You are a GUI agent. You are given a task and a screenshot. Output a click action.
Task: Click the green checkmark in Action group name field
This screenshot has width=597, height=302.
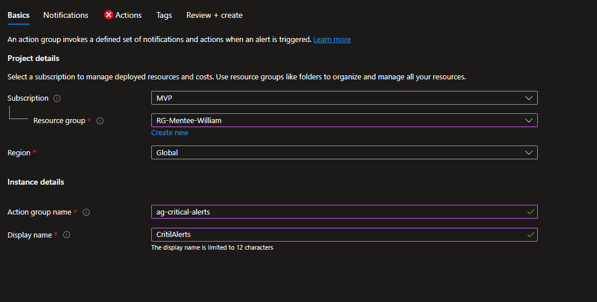click(x=530, y=212)
